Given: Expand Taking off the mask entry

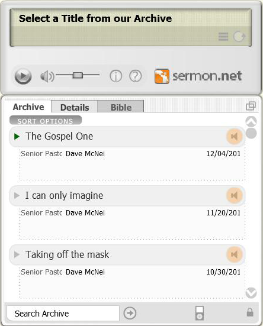Looking at the screenshot, I should [127, 254].
